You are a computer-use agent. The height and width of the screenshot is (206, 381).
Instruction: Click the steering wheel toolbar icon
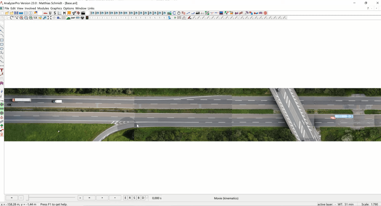82,18
